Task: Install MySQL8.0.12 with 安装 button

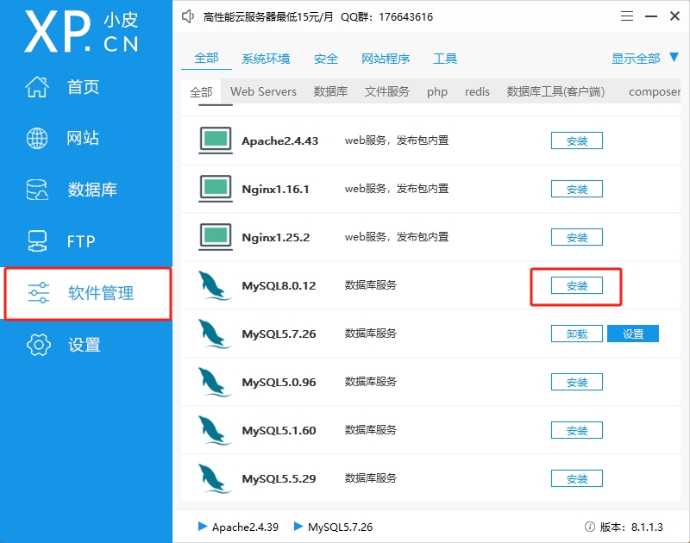Action: coord(577,286)
